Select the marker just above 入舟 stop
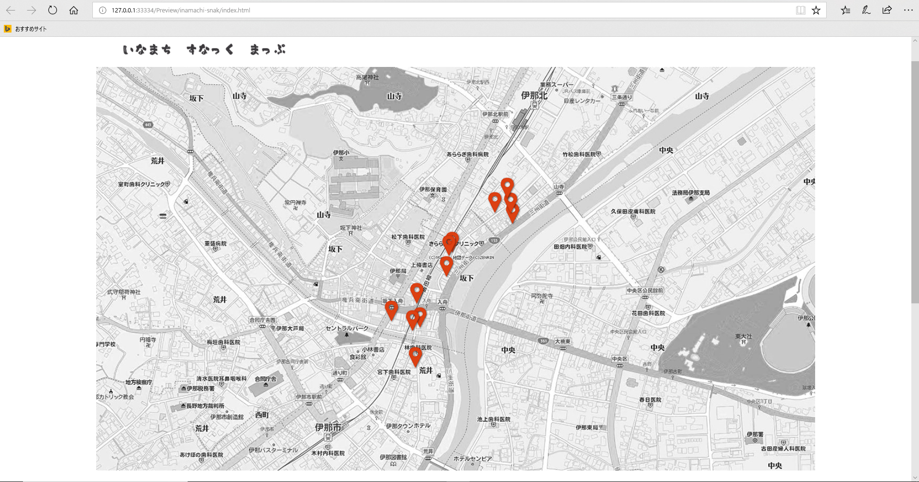This screenshot has height=482, width=919. (417, 291)
